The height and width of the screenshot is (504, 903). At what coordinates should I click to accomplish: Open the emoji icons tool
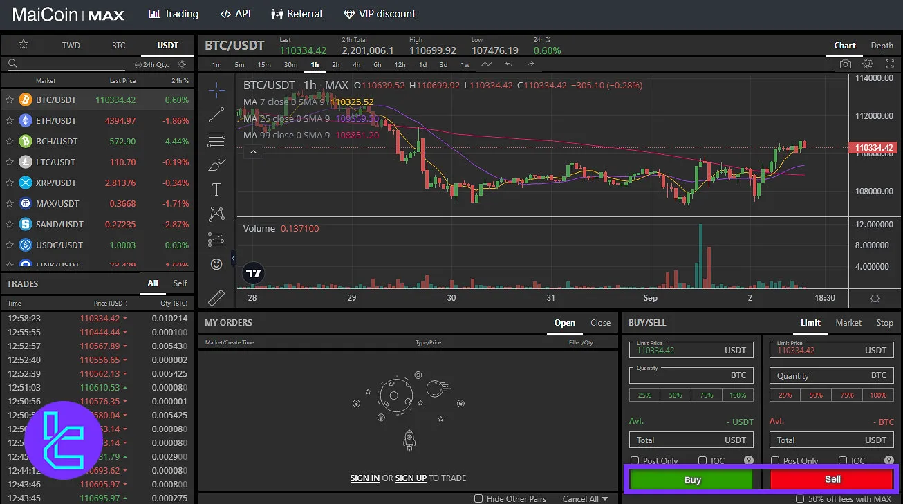click(217, 264)
